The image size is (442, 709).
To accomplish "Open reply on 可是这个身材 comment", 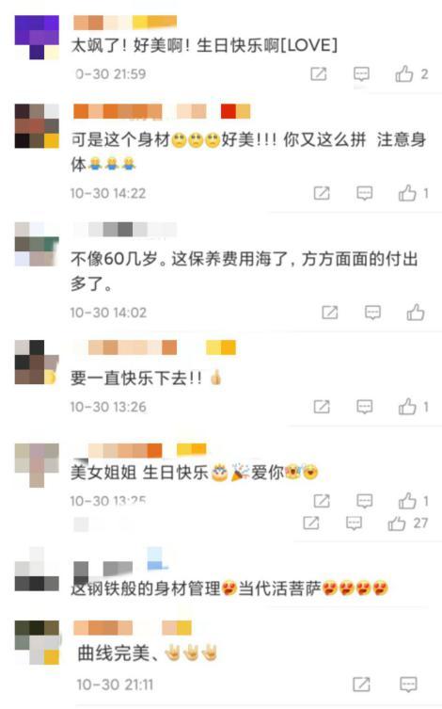I will 364,193.
